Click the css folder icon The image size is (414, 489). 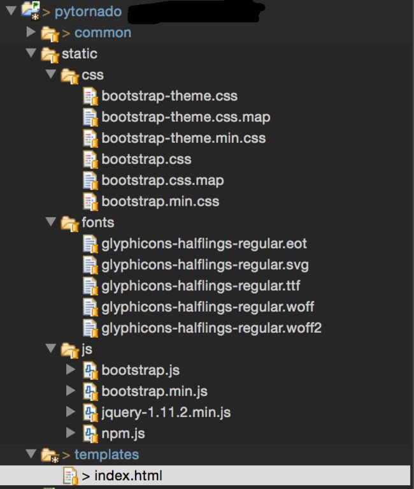[70, 76]
